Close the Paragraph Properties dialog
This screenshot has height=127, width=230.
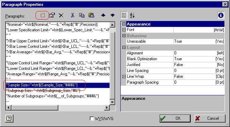pos(225,4)
